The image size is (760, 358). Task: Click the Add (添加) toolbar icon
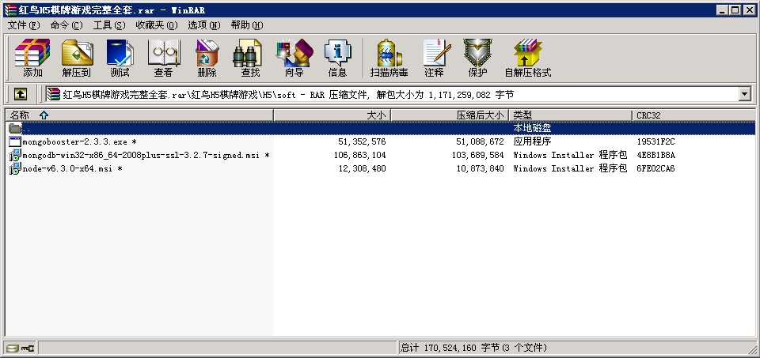tap(32, 58)
